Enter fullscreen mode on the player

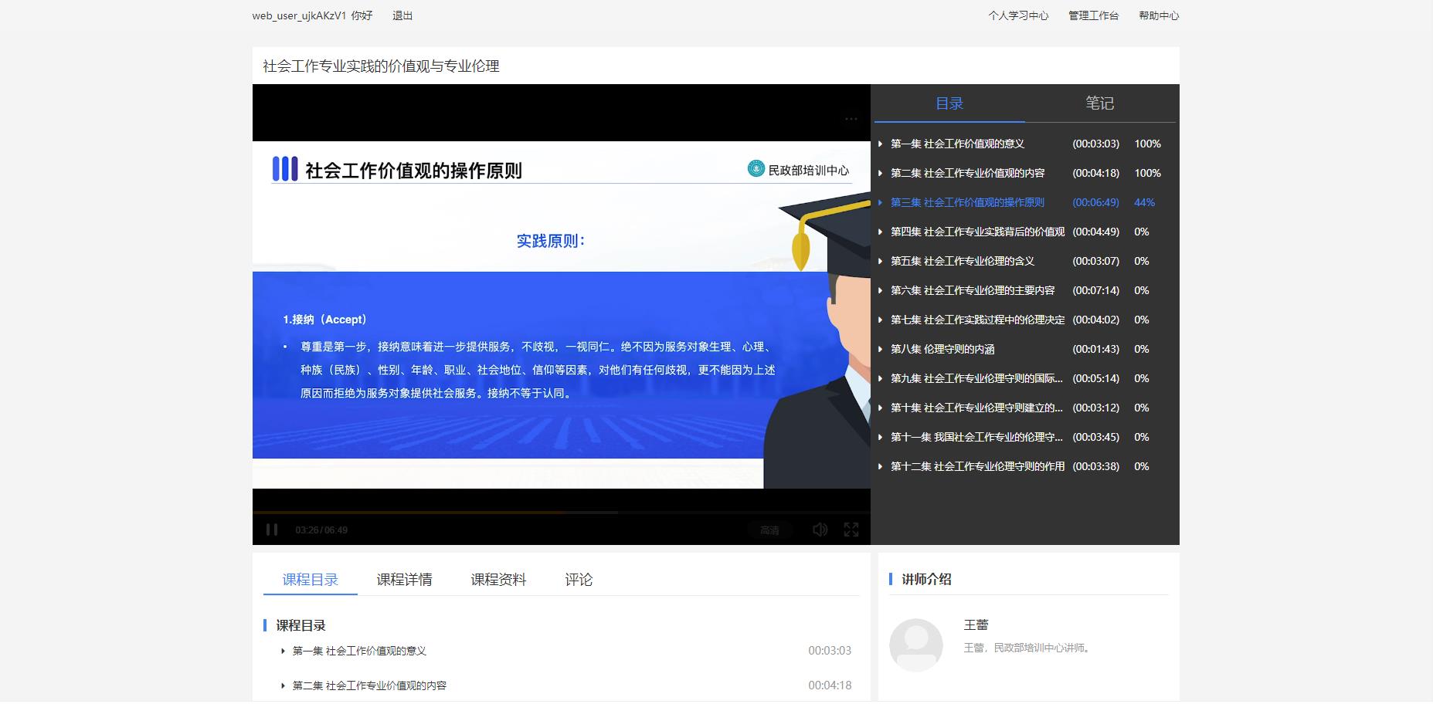click(x=852, y=530)
